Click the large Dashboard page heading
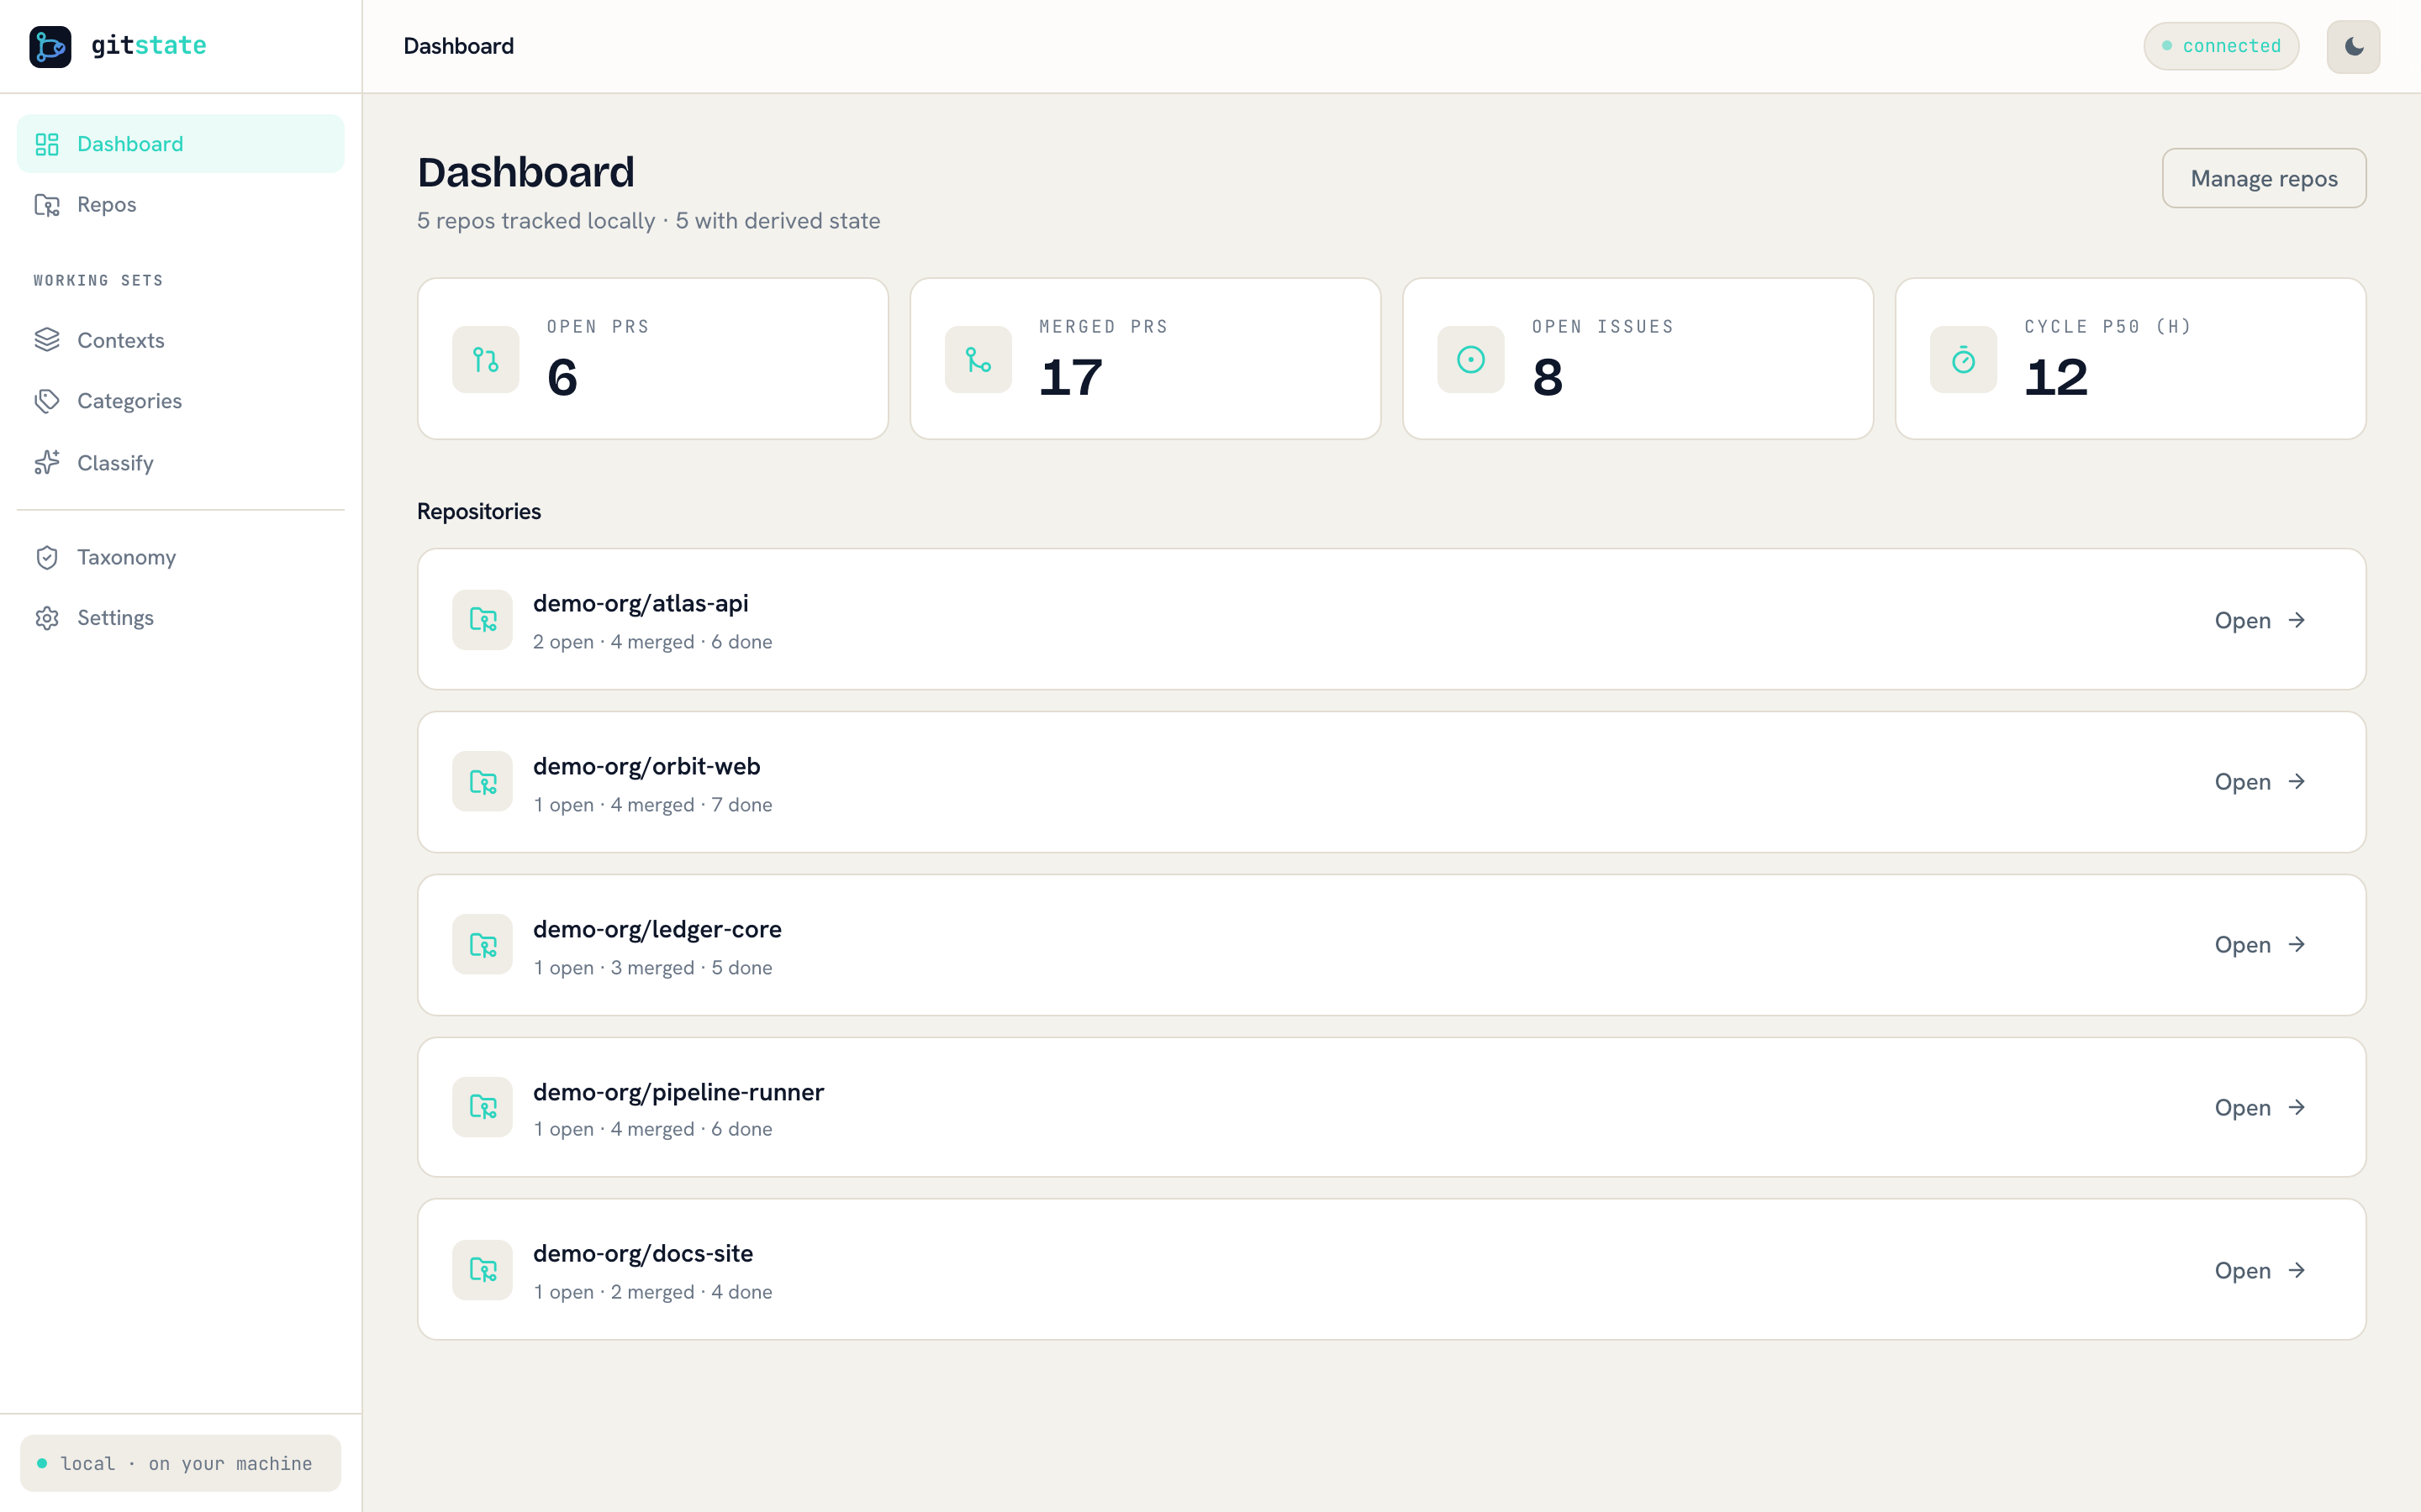 coord(526,172)
